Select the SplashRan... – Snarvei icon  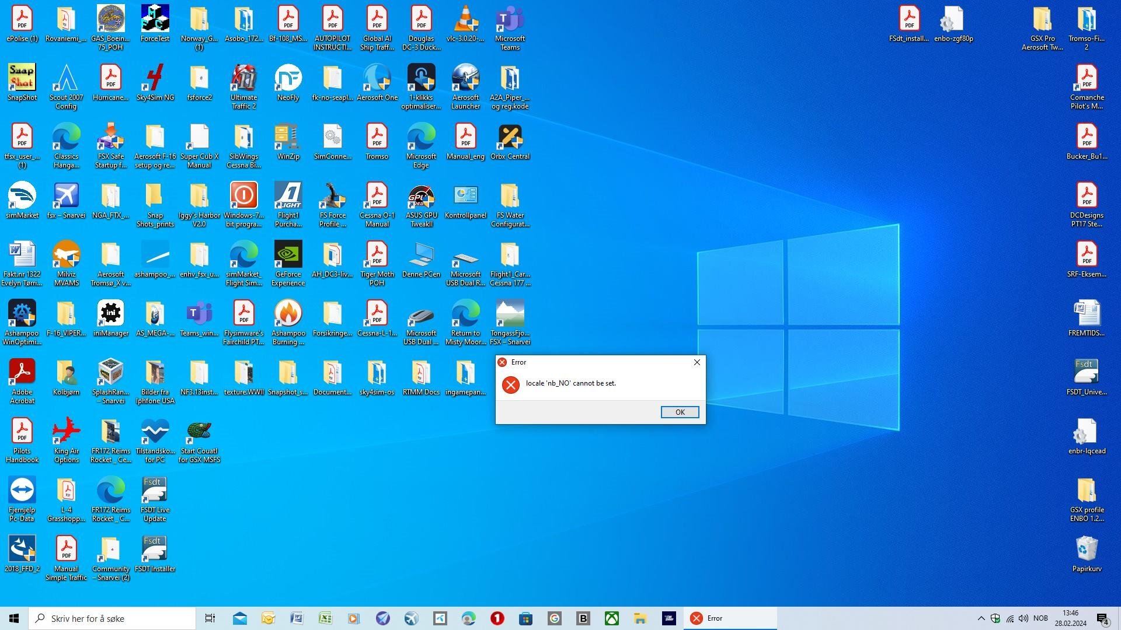(110, 381)
